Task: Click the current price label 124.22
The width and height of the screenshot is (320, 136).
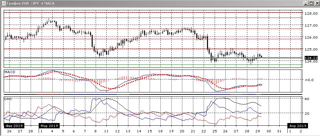Action: coord(310,58)
